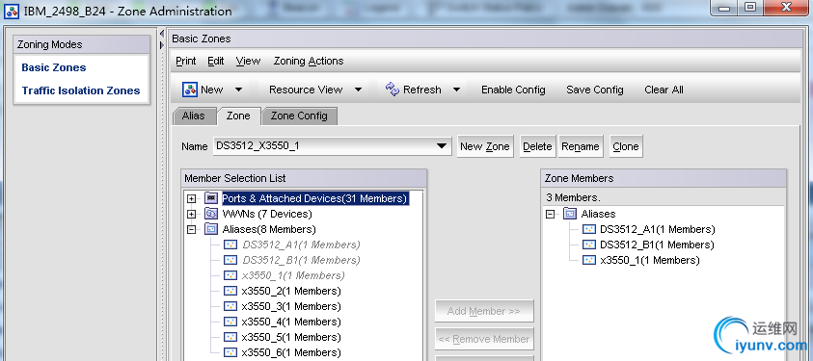Viewport: 813px width, 361px height.
Task: Click the icon beside x3550_4 alias
Action: pos(230,322)
